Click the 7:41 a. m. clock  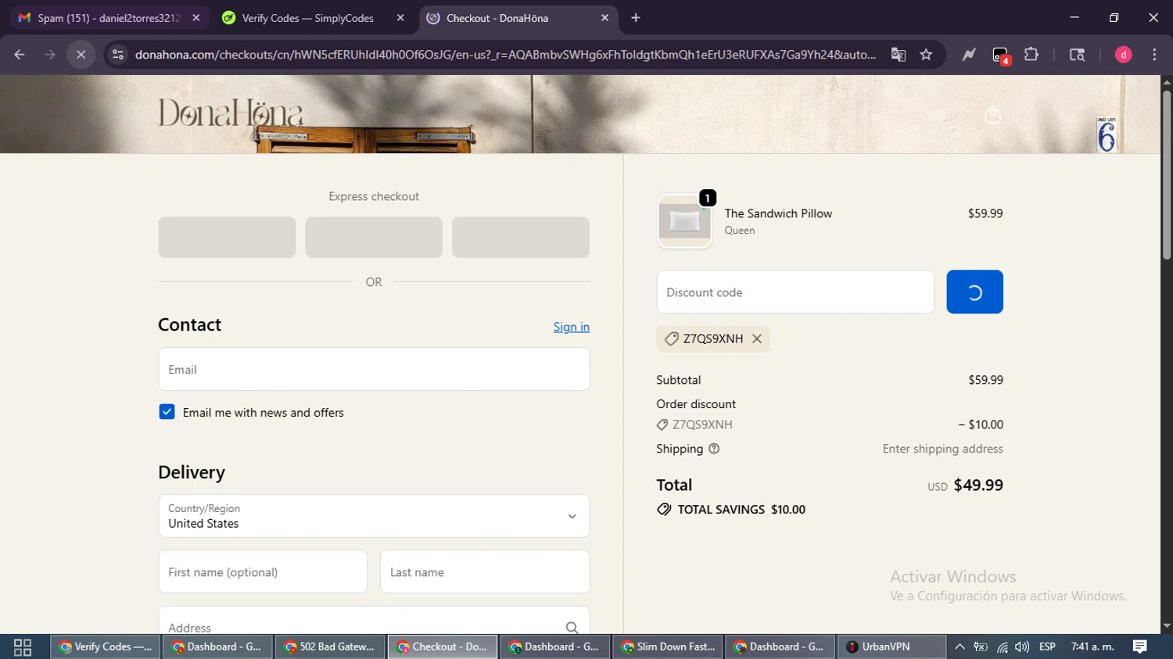(x=1092, y=647)
